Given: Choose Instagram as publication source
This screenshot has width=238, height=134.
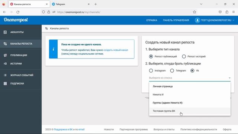Looking at the screenshot, I should 151,70.
